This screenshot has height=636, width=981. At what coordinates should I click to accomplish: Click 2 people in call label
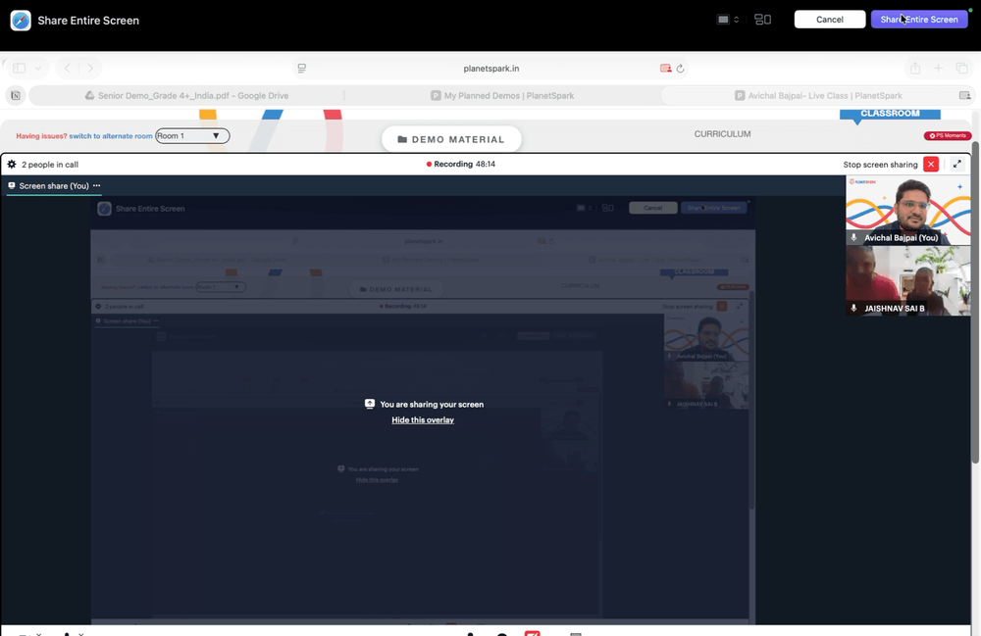(50, 165)
